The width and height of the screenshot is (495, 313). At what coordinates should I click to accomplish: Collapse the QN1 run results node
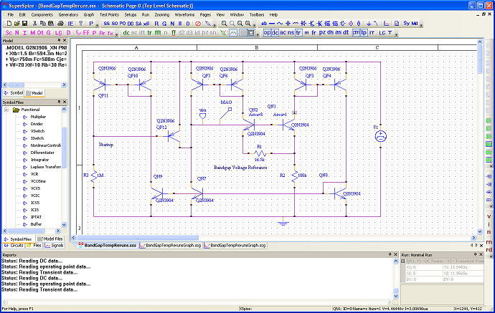403,261
